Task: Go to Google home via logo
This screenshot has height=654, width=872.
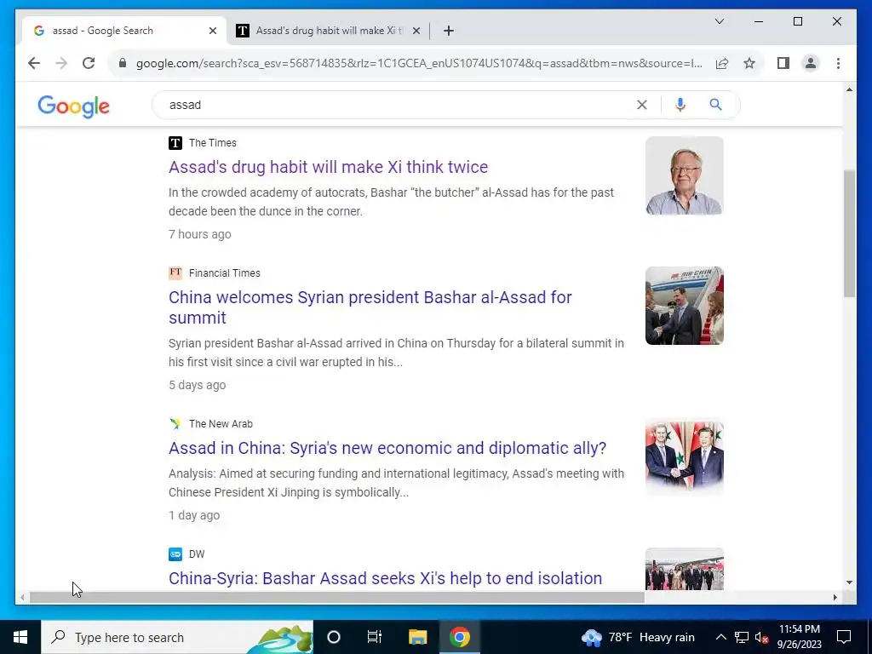Action: click(x=73, y=106)
